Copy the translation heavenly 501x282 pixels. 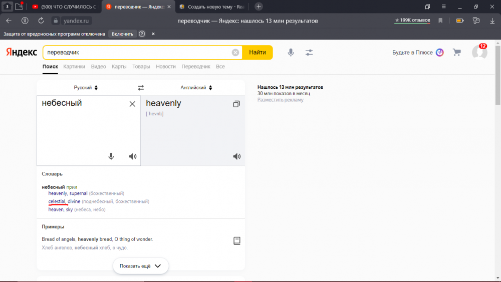[x=236, y=104]
